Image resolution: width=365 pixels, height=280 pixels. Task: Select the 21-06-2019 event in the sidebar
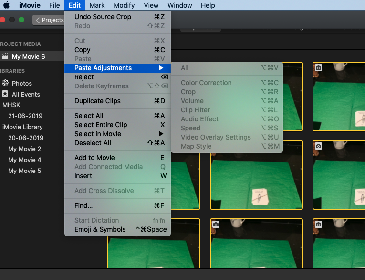pyautogui.click(x=25, y=116)
